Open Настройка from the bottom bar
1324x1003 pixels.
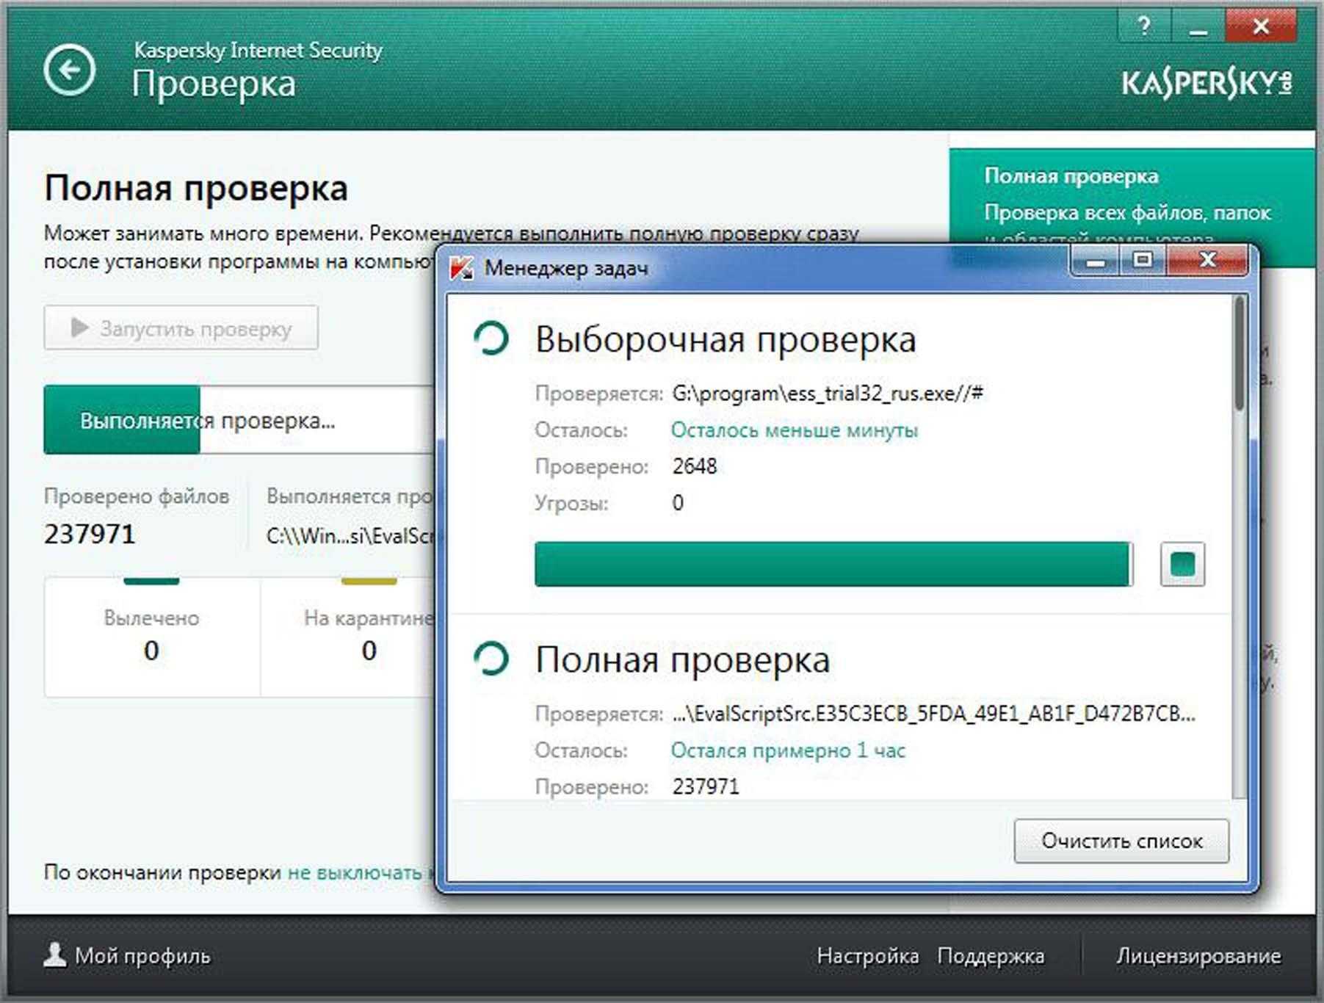(x=867, y=955)
